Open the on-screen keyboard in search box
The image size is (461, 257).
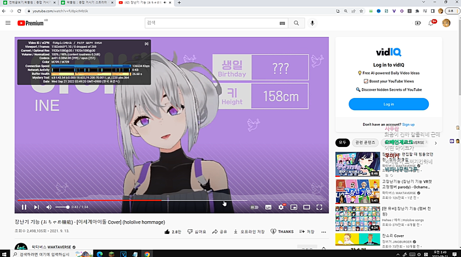282,23
